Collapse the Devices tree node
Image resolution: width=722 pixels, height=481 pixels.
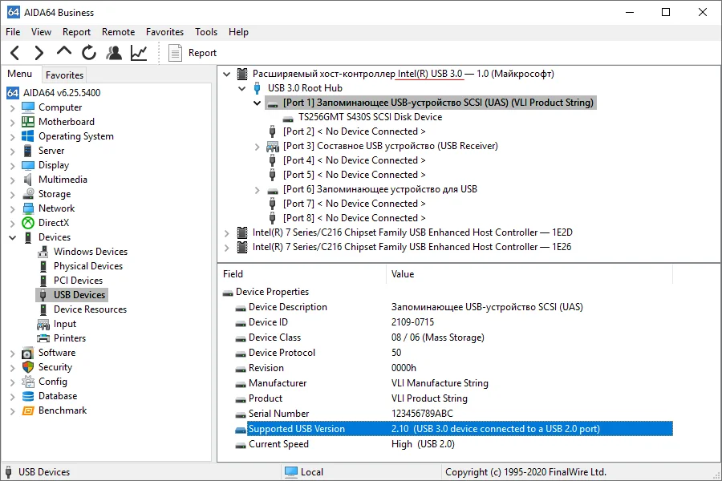(12, 237)
